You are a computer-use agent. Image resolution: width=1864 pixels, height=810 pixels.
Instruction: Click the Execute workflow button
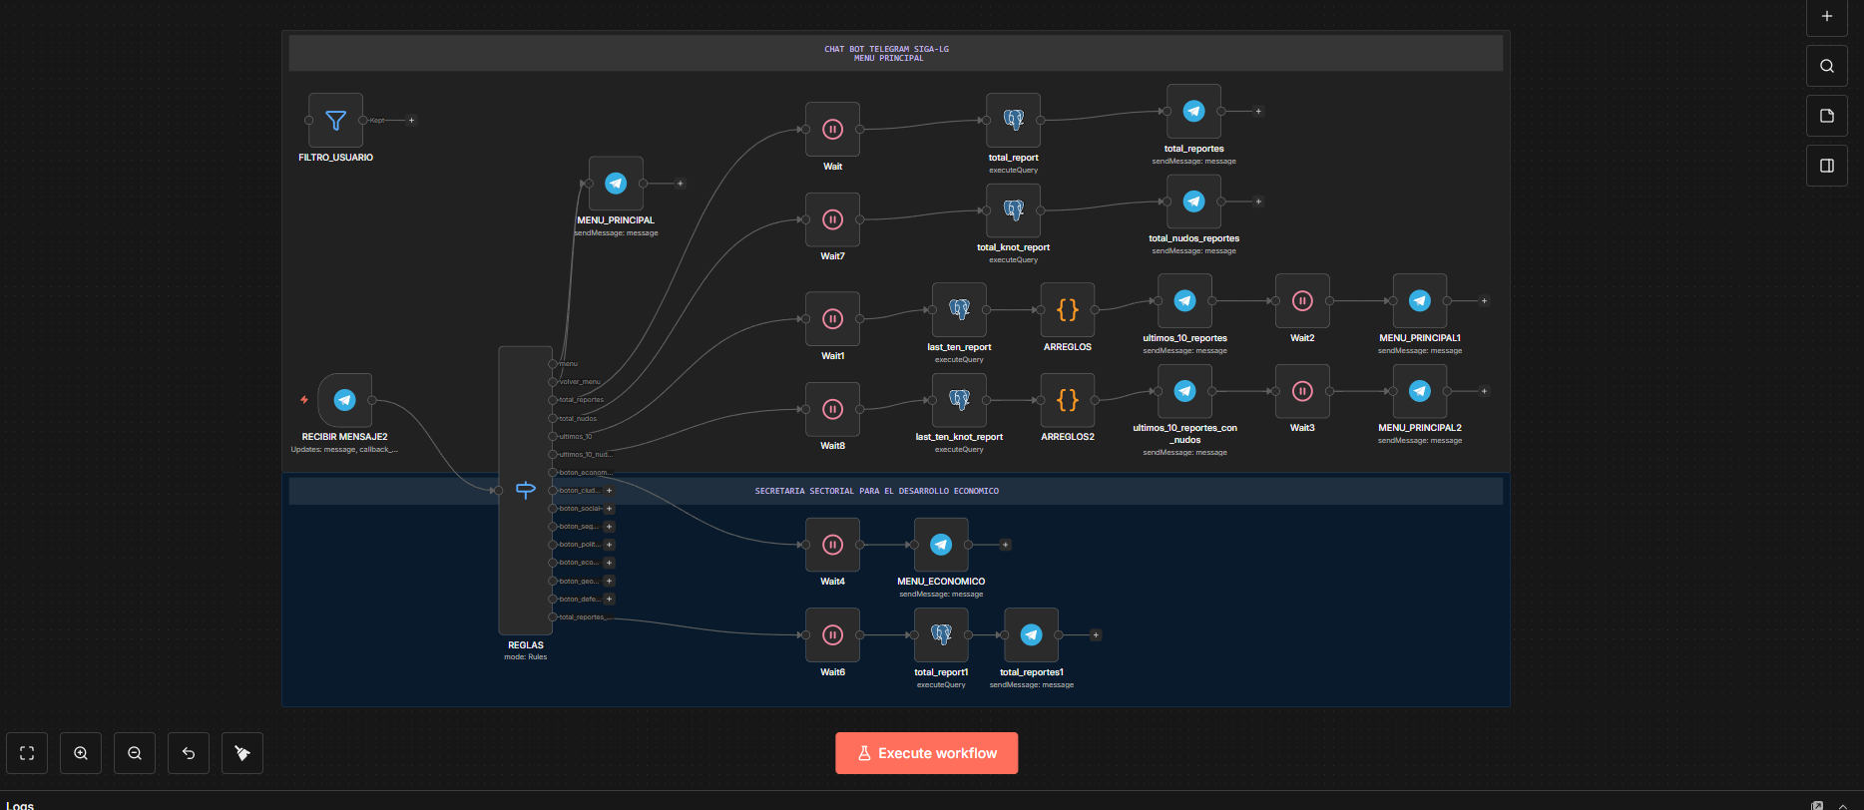[x=926, y=753]
